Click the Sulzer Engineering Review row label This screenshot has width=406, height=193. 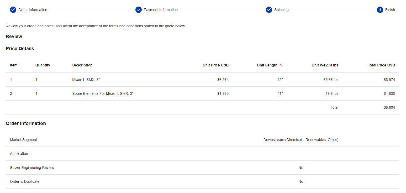32,168
